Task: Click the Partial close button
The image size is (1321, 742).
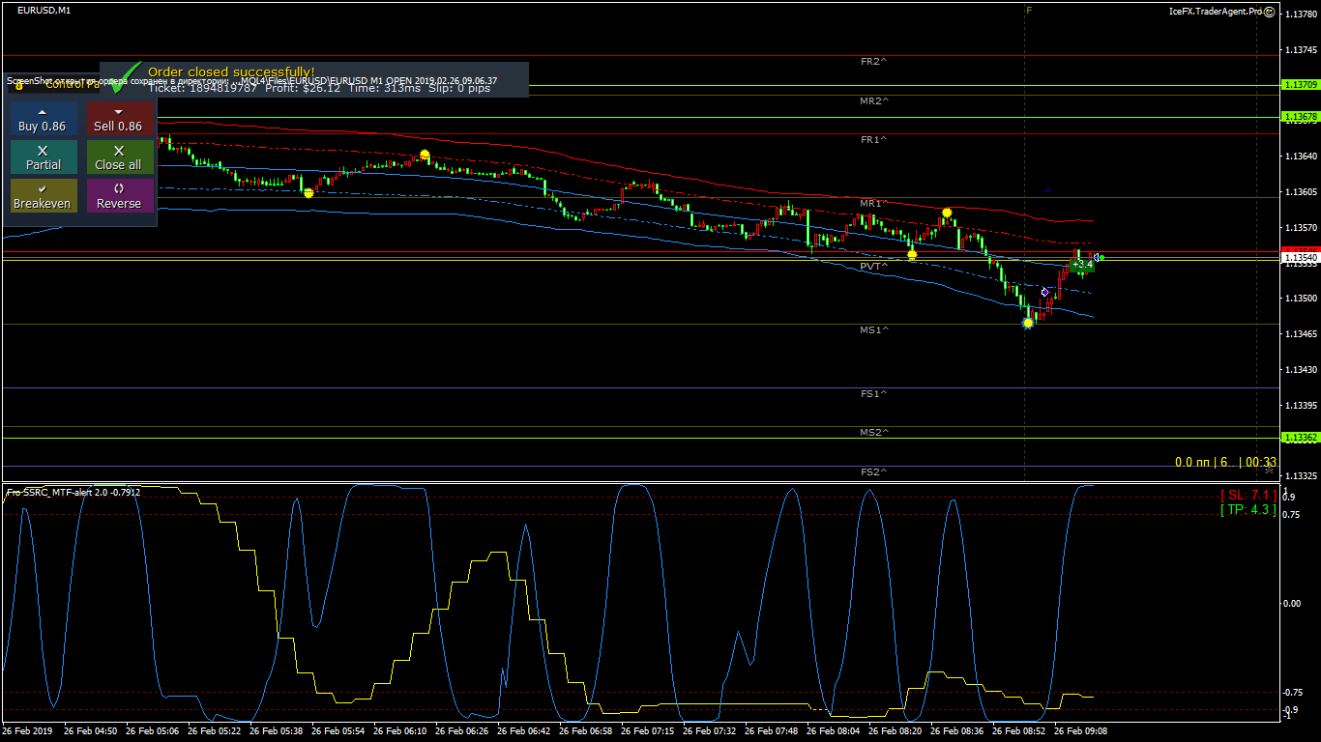Action: (x=44, y=157)
